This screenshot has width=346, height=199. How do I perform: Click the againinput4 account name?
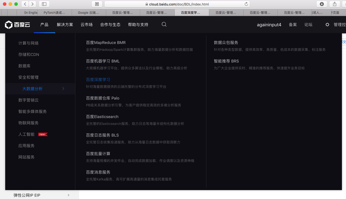point(269,25)
